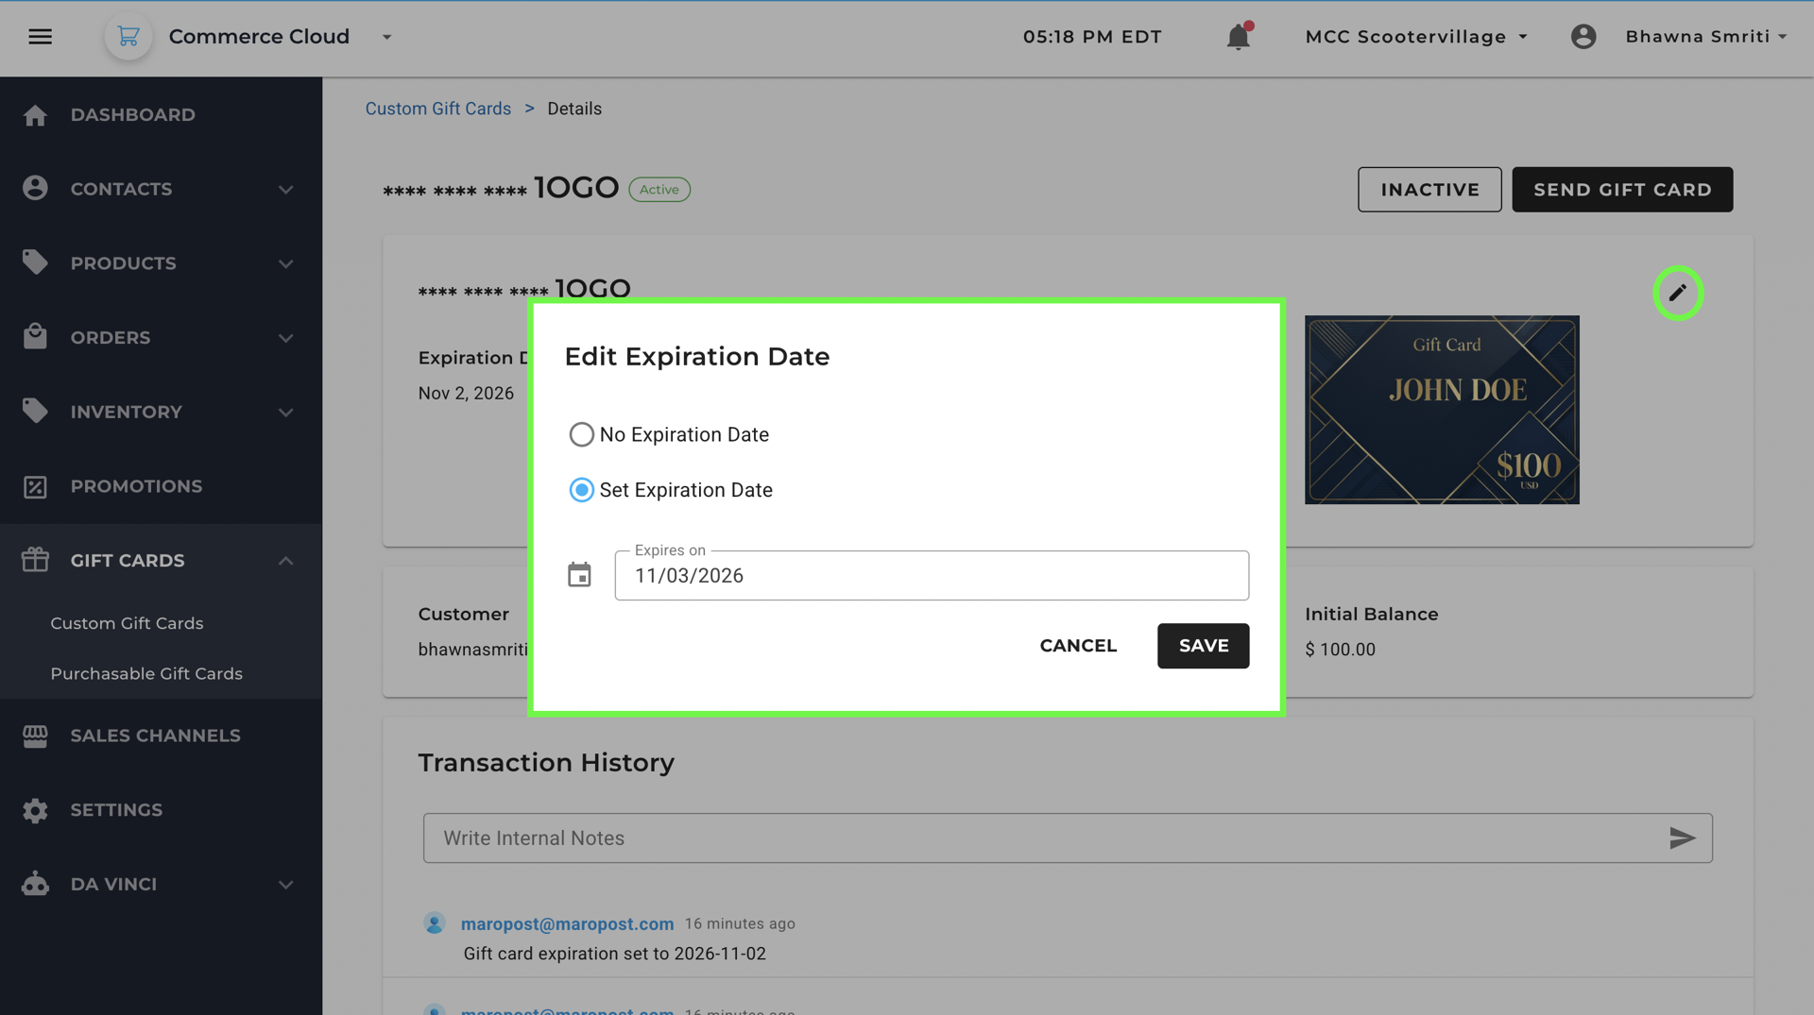Screen dimensions: 1814x1015
Task: Select No Expiration Date option
Action: [581, 434]
